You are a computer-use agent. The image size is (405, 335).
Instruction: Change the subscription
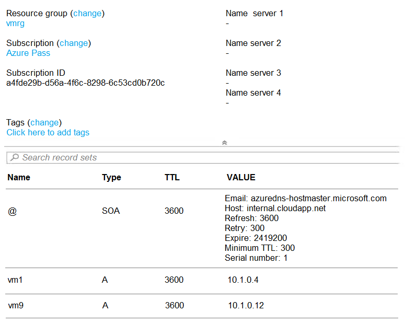click(74, 43)
